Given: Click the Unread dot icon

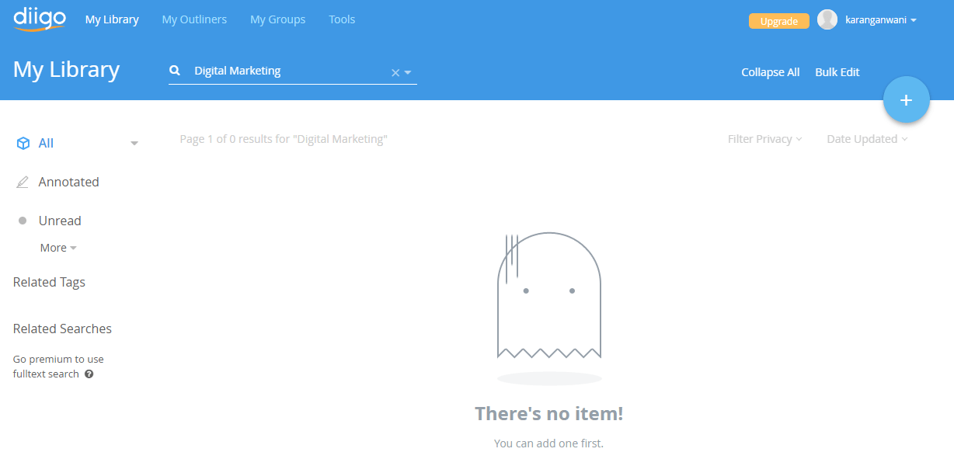Looking at the screenshot, I should (x=23, y=221).
